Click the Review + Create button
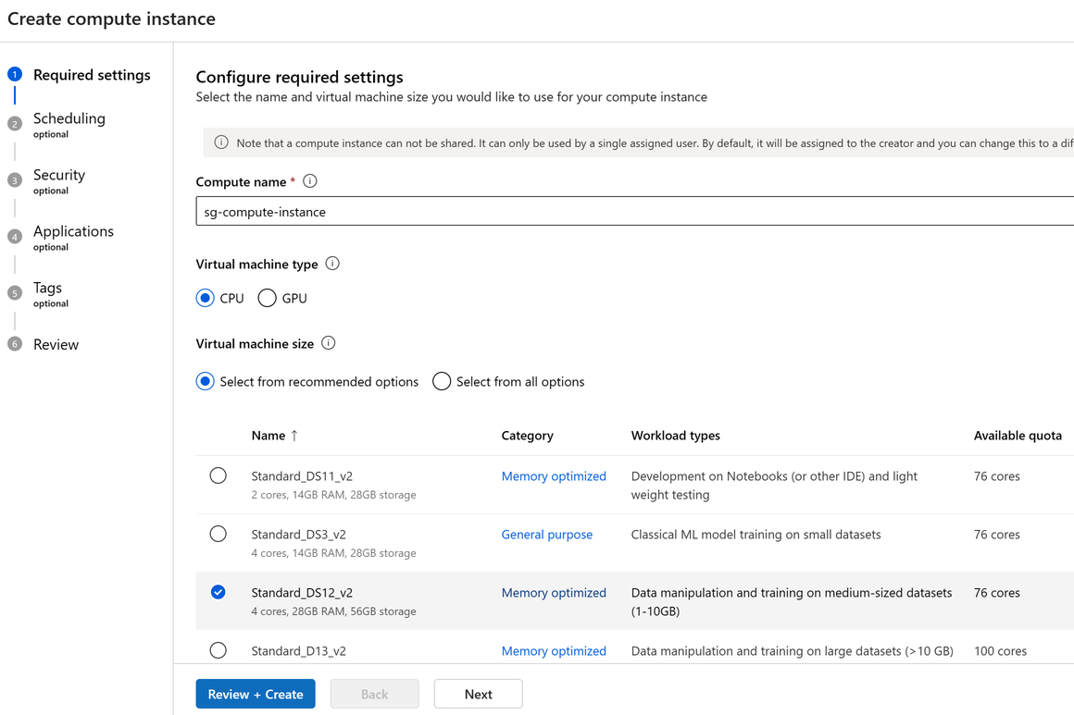 click(x=255, y=694)
